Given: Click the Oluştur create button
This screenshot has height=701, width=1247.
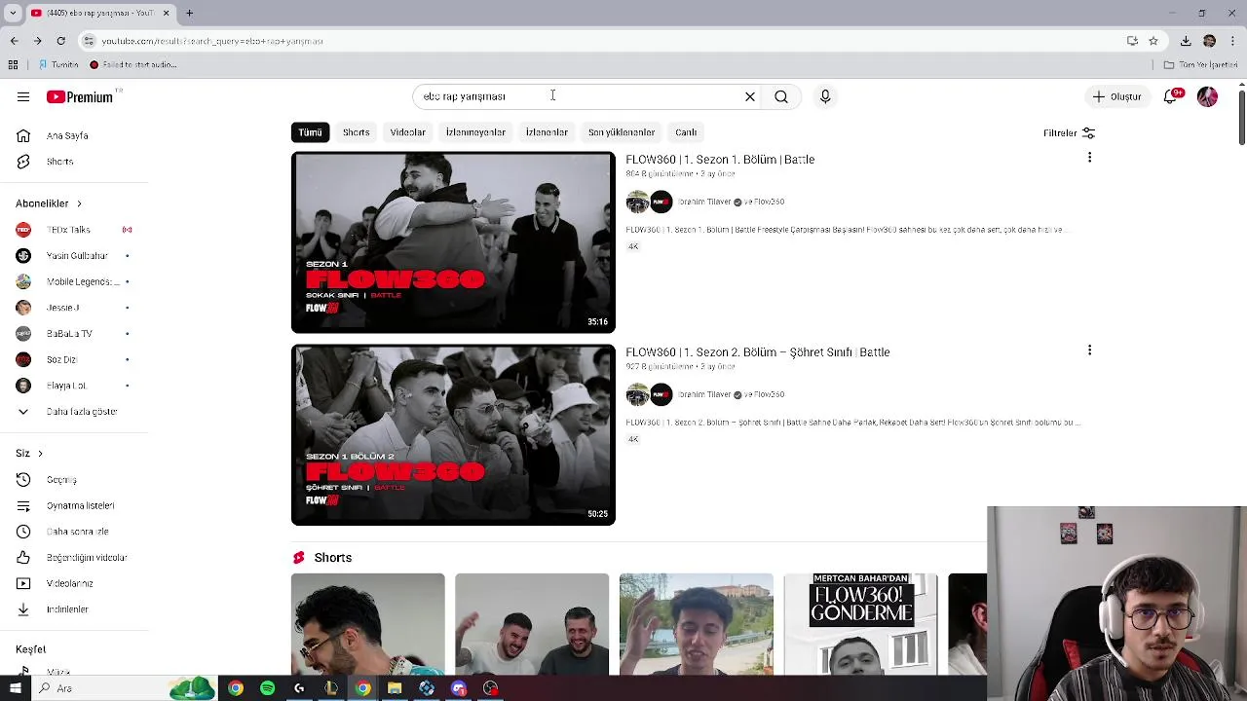Looking at the screenshot, I should [1116, 96].
